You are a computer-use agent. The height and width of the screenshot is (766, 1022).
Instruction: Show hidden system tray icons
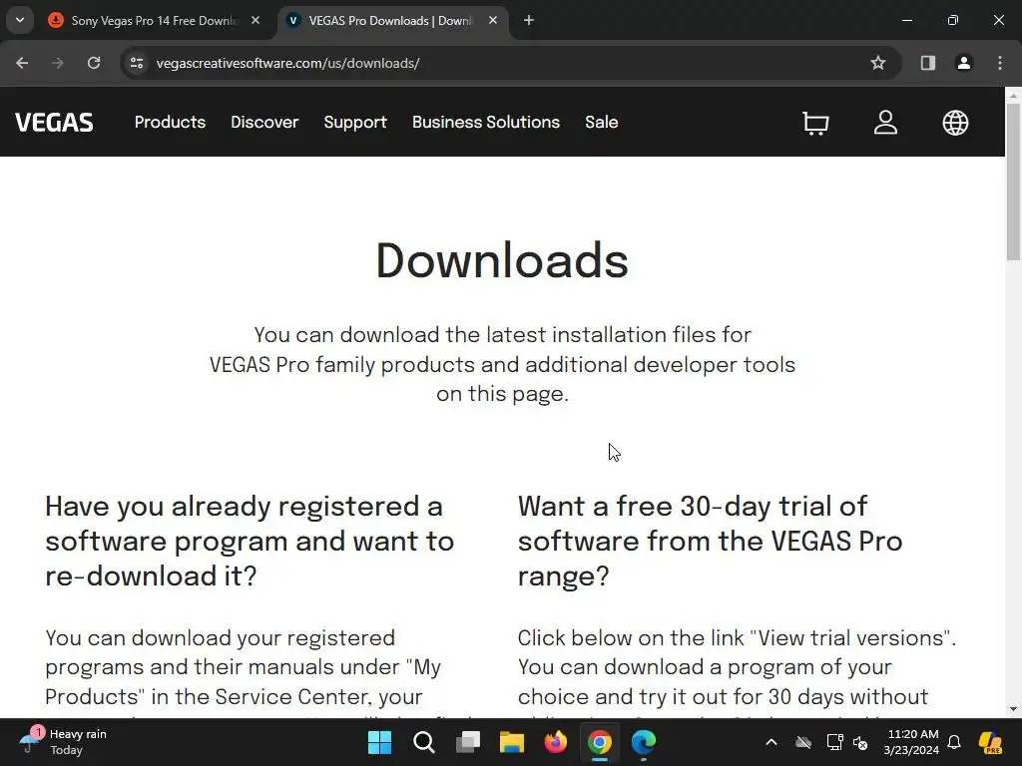pos(771,742)
